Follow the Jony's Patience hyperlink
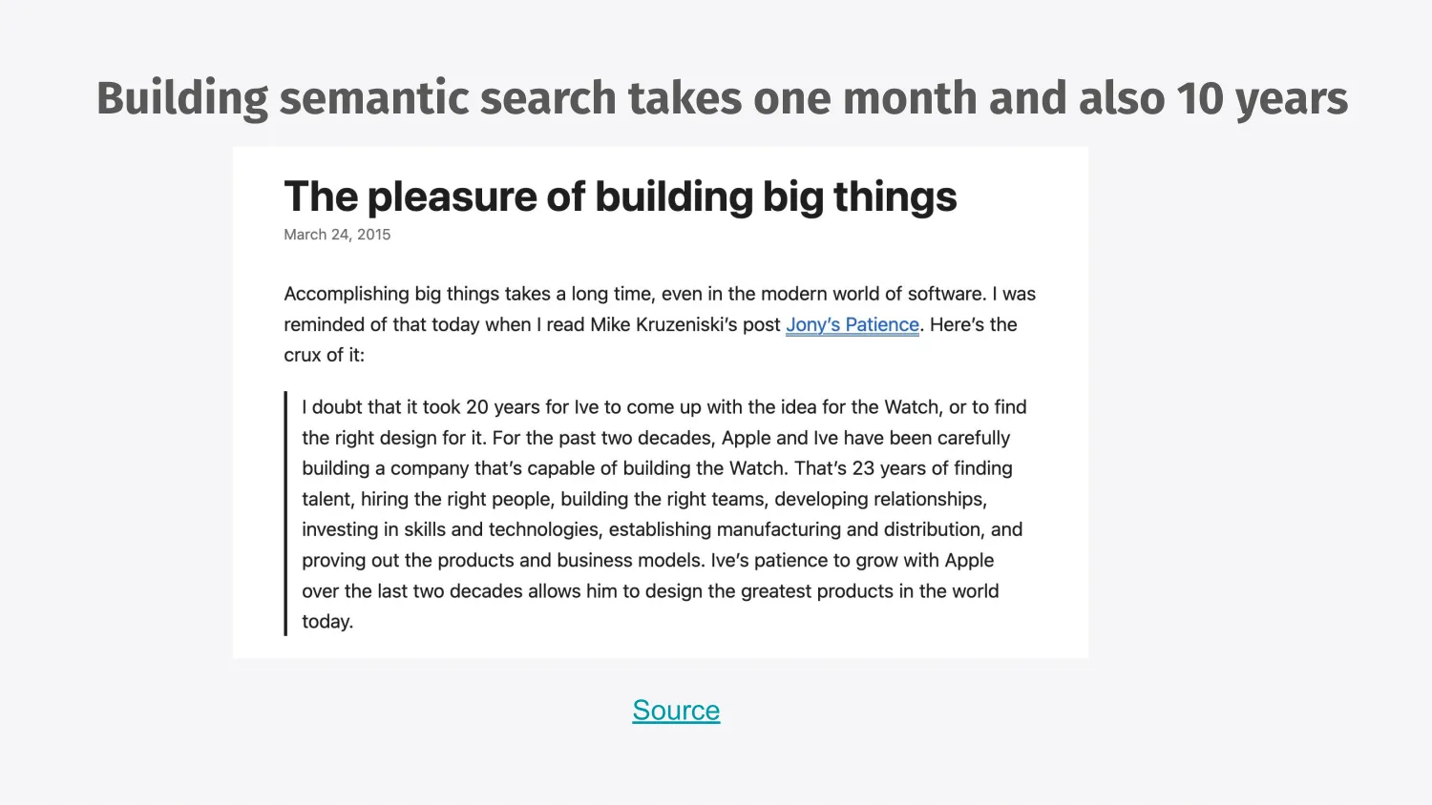The height and width of the screenshot is (805, 1432). pos(852,325)
